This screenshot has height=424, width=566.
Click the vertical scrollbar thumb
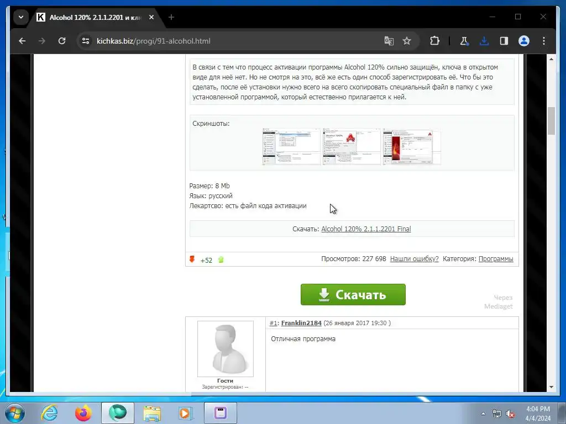point(551,121)
